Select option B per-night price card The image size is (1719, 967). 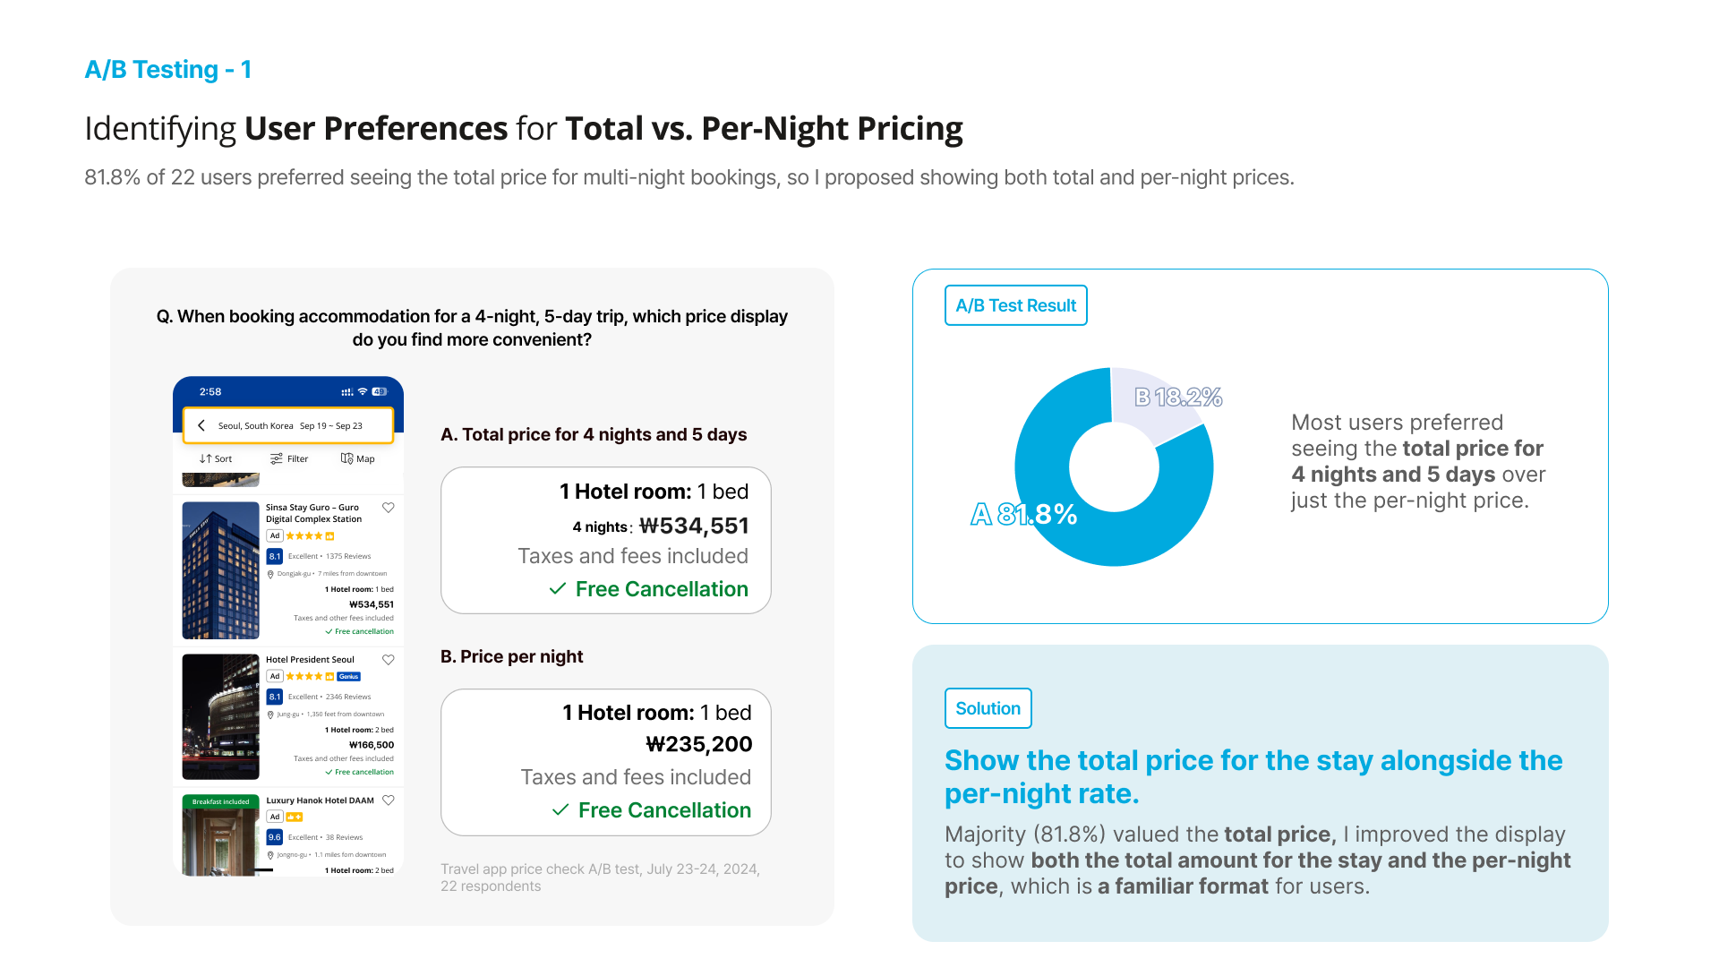[x=605, y=762]
